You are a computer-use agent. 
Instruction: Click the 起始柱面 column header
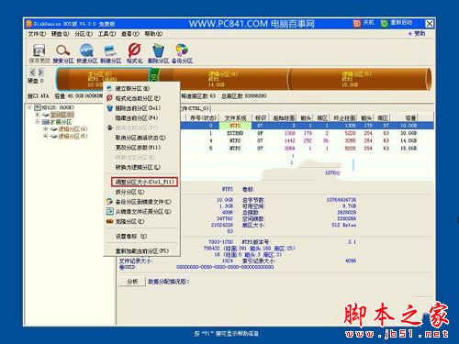(x=284, y=117)
